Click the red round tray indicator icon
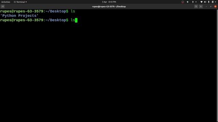The height and width of the screenshot is (122, 218). point(183,2)
